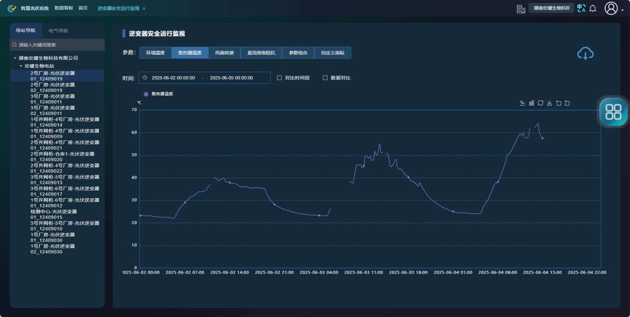The image size is (630, 317).
Task: Collapse the 宏健生物电站 tree node
Action: [21, 66]
